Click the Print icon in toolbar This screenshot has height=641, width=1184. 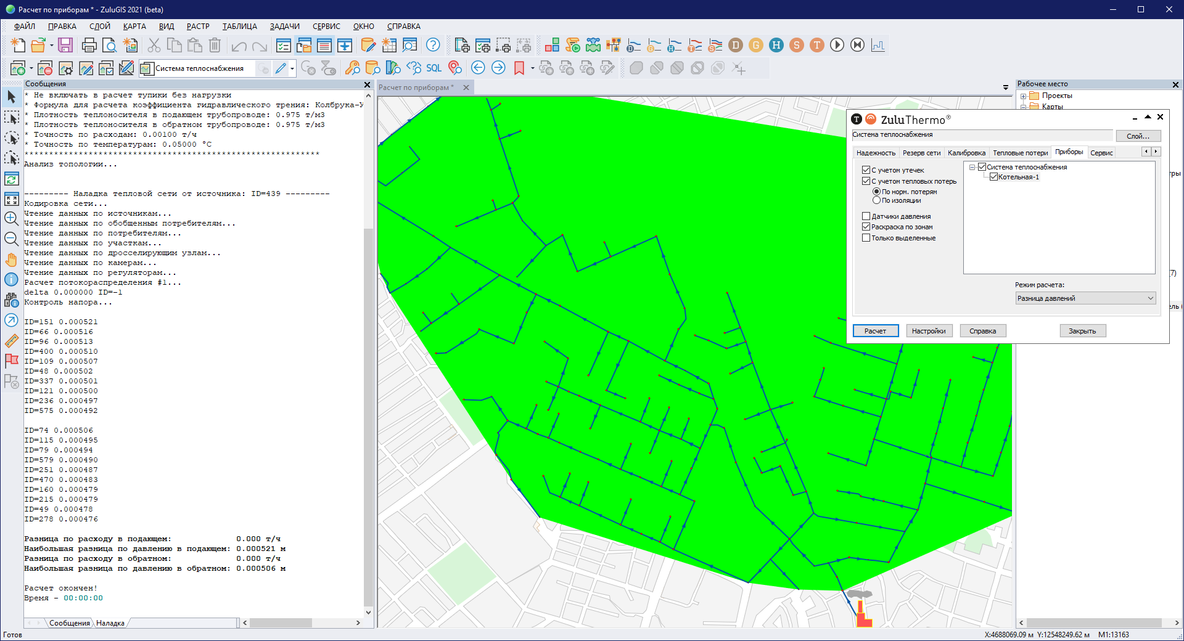tap(89, 45)
